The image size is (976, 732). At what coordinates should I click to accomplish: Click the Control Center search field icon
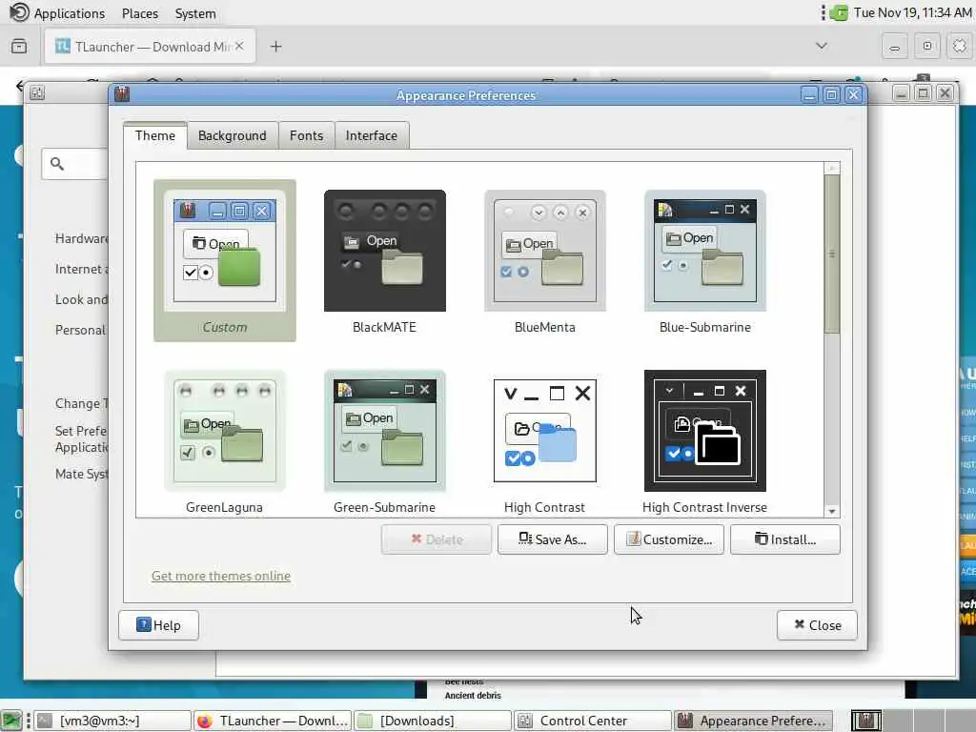(57, 164)
